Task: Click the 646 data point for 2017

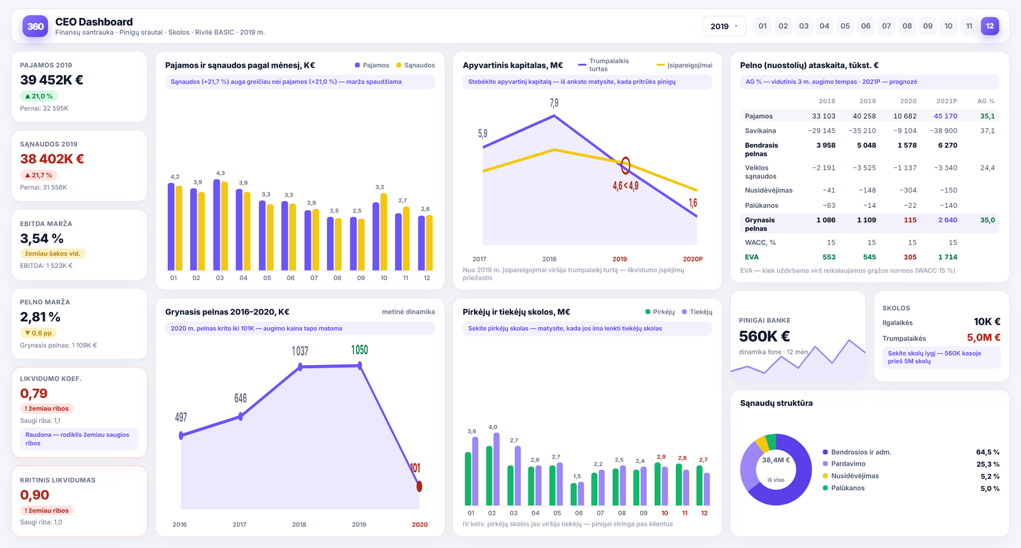Action: [x=241, y=416]
